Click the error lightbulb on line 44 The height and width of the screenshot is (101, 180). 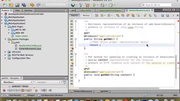[x=72, y=48]
